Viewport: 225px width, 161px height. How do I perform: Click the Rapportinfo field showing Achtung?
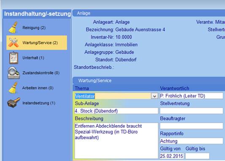(x=191, y=141)
